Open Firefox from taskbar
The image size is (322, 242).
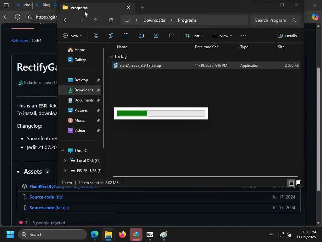click(122, 234)
